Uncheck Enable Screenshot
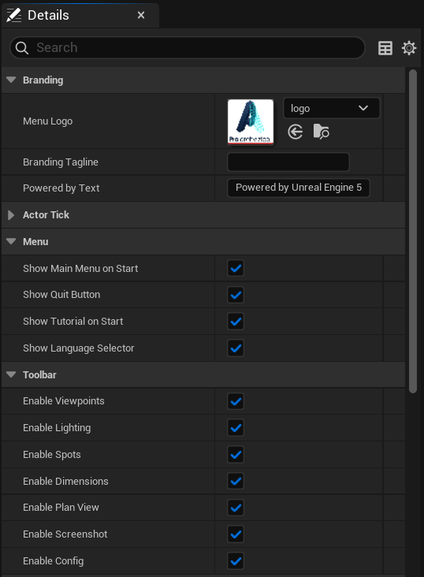This screenshot has width=424, height=577. 236,534
